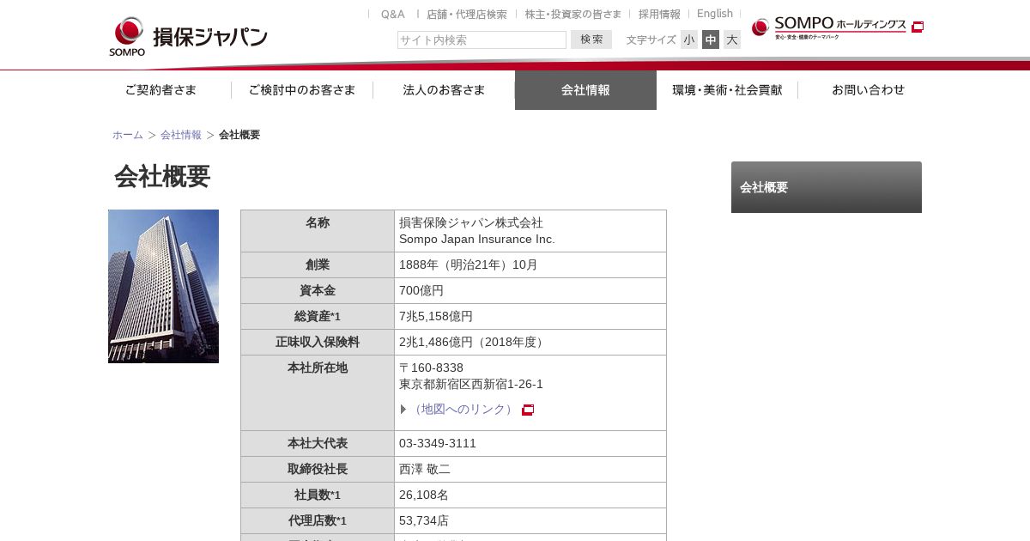Click address 東京都新宿区西新宿1-26-1
This screenshot has width=1030, height=541.
471,384
